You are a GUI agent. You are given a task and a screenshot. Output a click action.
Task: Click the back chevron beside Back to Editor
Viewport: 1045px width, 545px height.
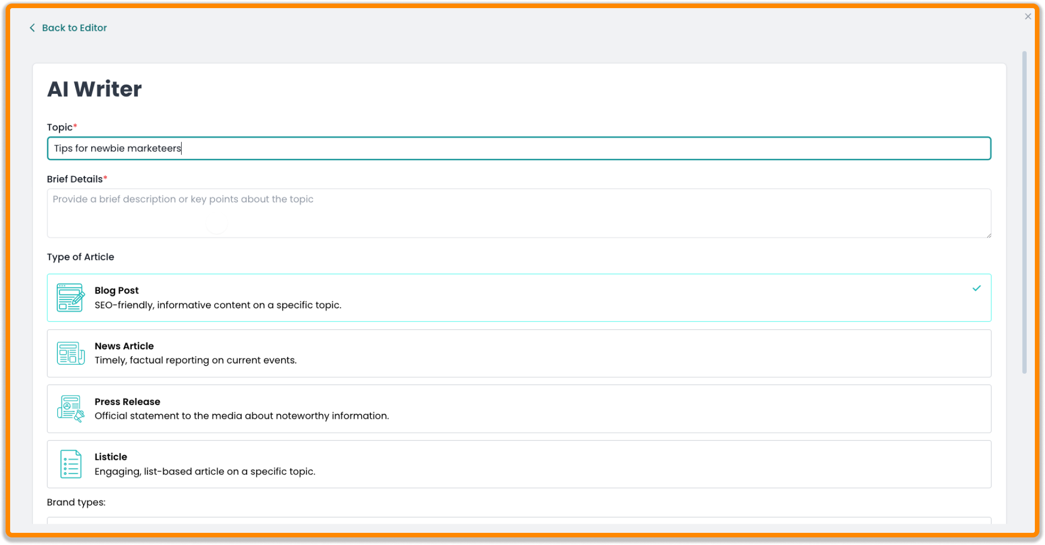(32, 28)
